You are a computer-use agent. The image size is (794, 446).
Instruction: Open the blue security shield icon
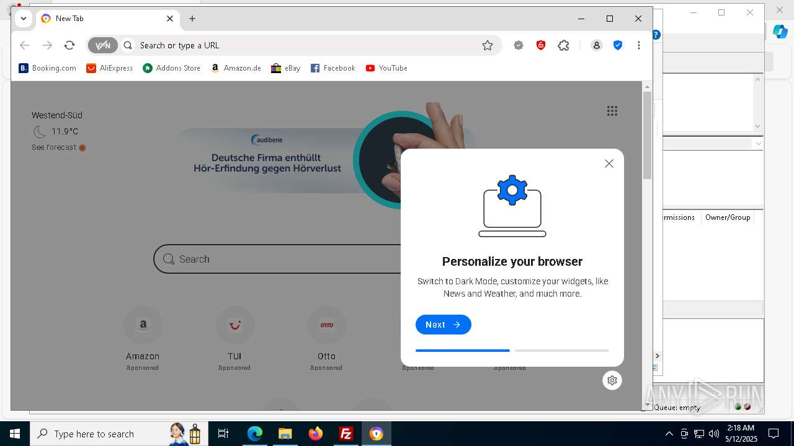click(x=618, y=45)
